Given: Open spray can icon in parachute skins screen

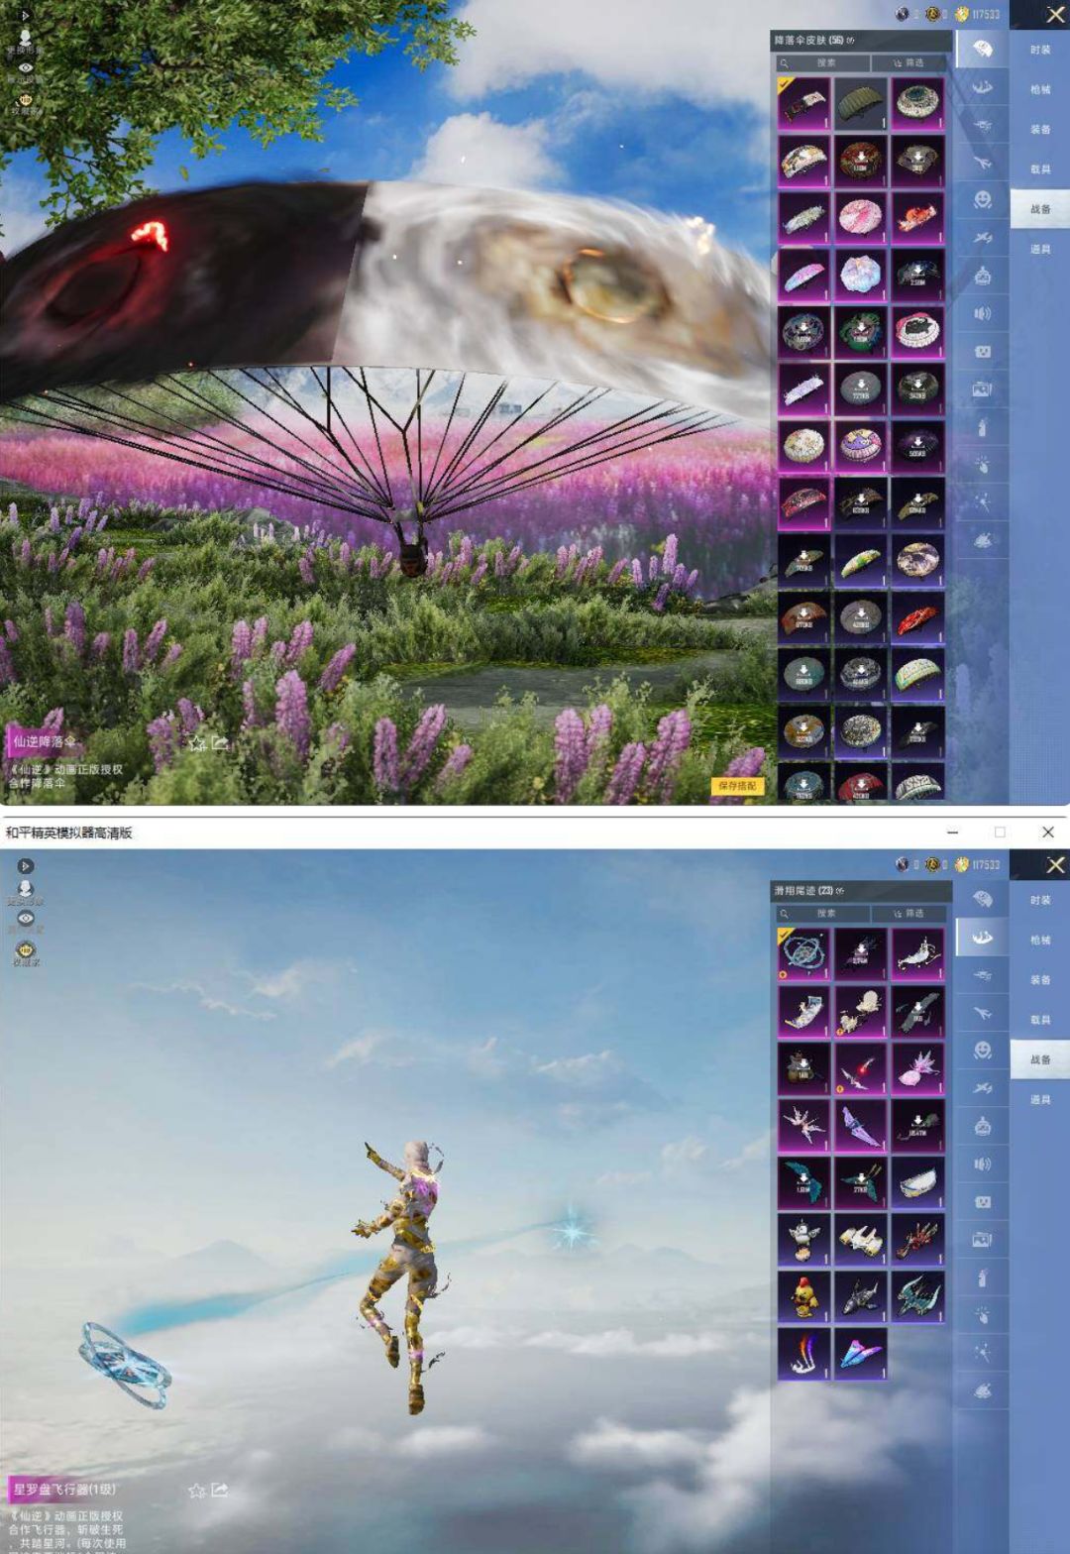Looking at the screenshot, I should (x=982, y=427).
